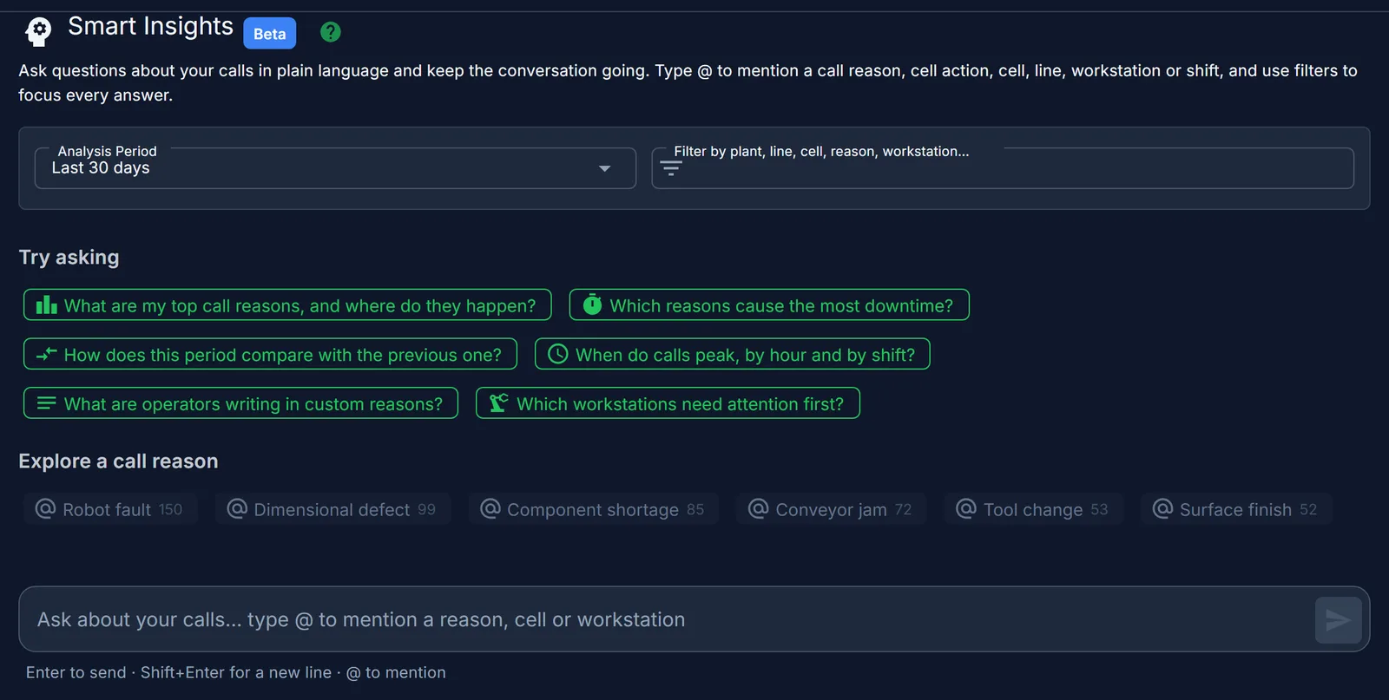Click the text lines icon for custom reasons
The width and height of the screenshot is (1389, 700).
pyautogui.click(x=47, y=403)
